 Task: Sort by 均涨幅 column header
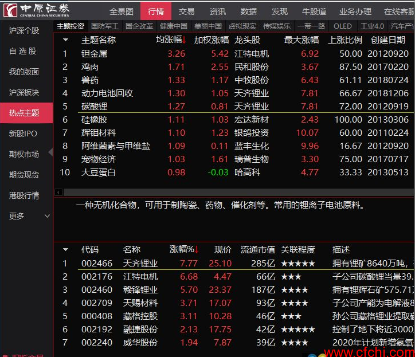pos(171,40)
